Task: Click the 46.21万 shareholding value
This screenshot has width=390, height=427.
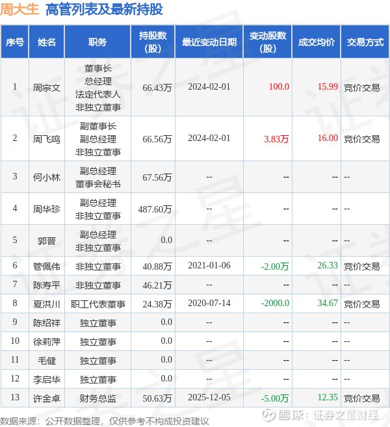Action: [x=157, y=285]
